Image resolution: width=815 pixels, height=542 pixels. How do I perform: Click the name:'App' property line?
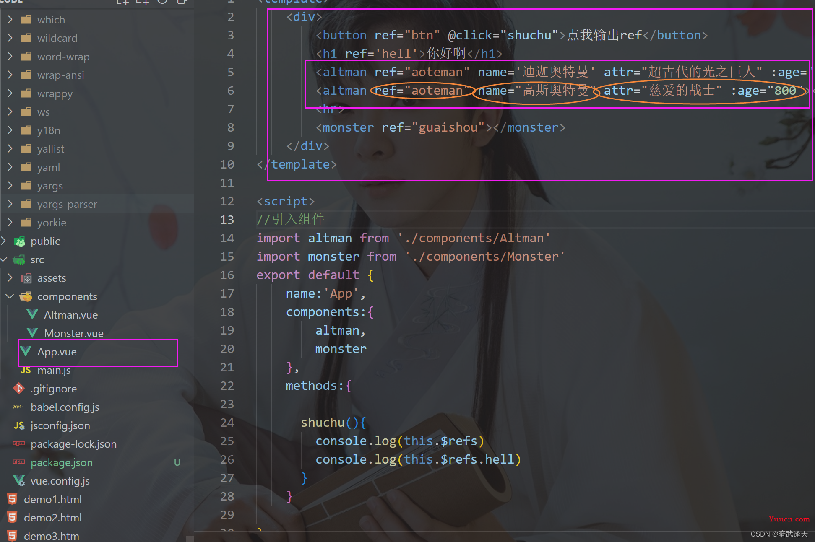tap(326, 293)
